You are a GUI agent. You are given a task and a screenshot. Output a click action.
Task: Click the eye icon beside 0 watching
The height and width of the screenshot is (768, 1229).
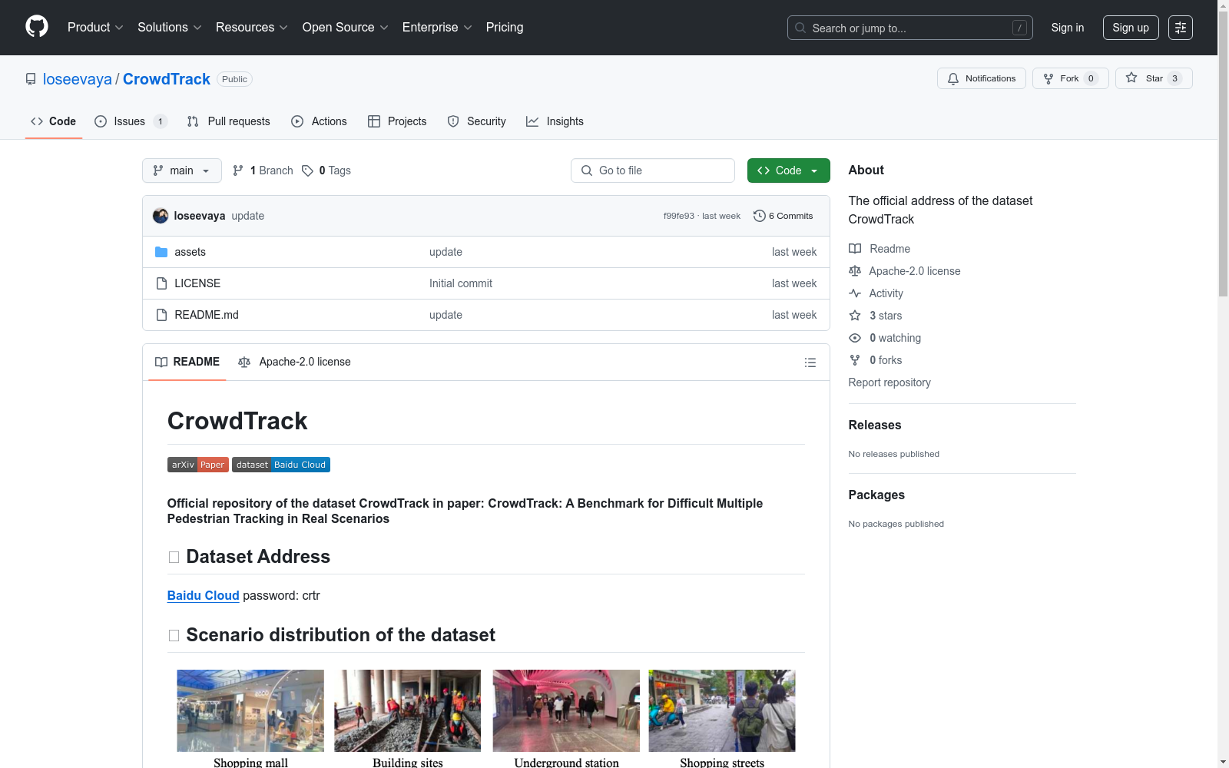tap(855, 338)
